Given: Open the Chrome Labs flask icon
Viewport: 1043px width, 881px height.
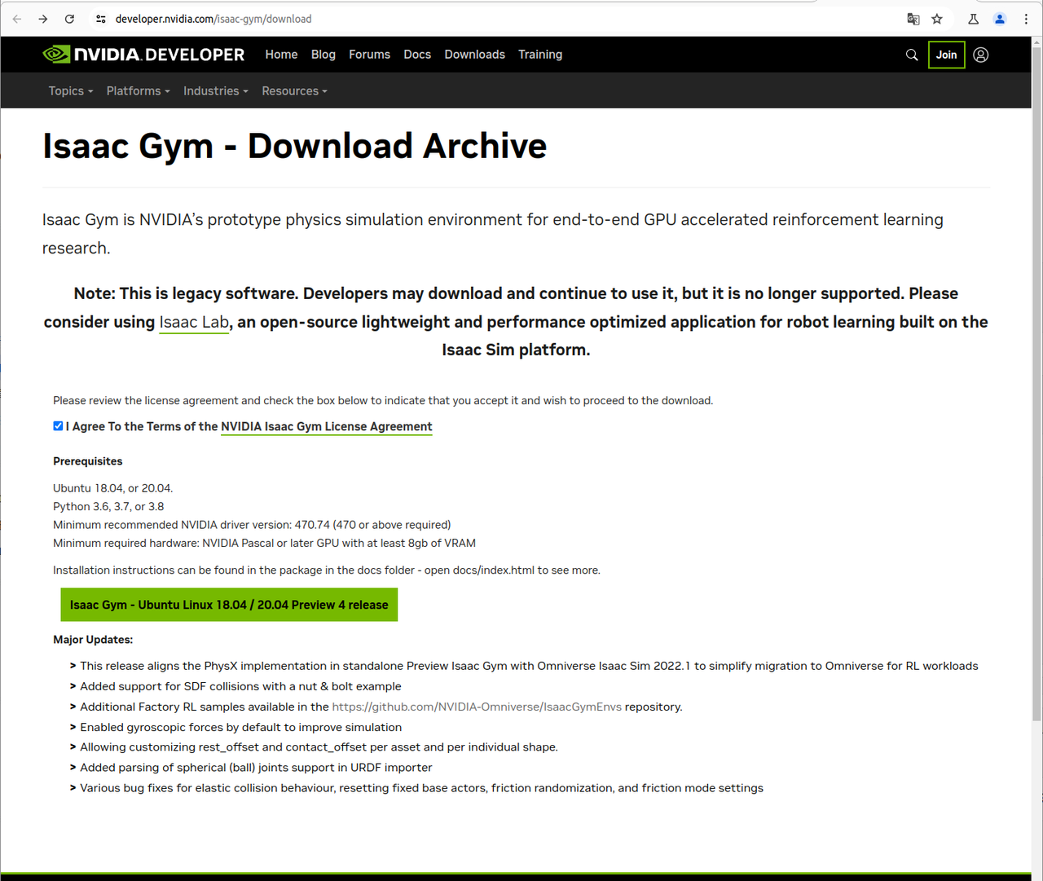Looking at the screenshot, I should (973, 19).
